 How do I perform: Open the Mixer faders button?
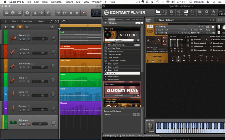point(41,13)
